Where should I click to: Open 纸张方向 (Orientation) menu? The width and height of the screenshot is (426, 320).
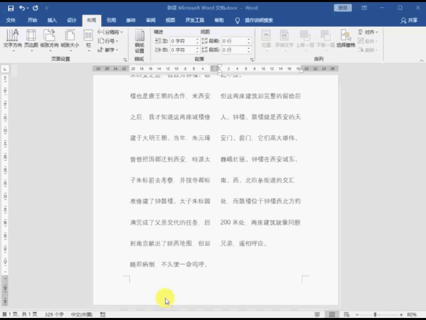(x=49, y=40)
